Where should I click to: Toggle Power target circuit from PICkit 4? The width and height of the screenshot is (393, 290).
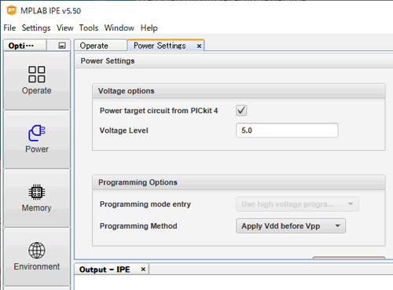point(241,110)
